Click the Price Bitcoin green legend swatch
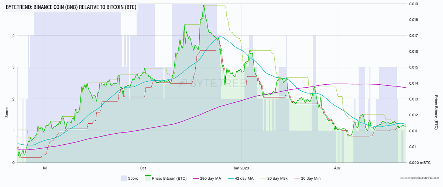This screenshot has height=187, width=443. (147, 179)
